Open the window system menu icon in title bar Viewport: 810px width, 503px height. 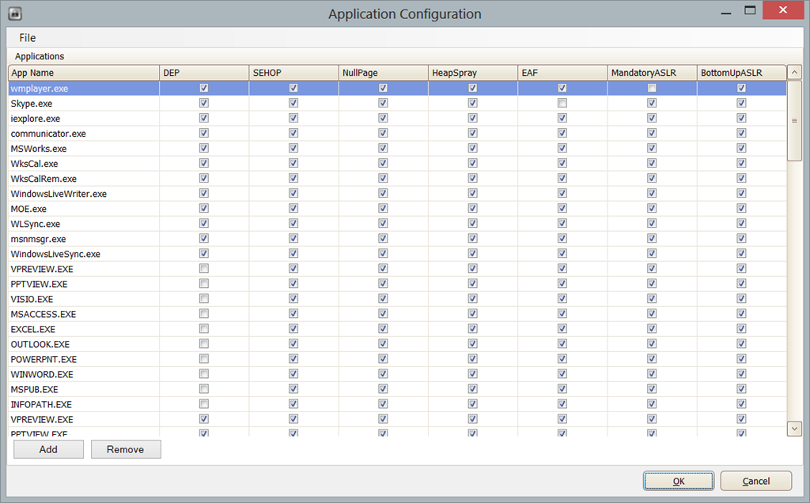[15, 13]
